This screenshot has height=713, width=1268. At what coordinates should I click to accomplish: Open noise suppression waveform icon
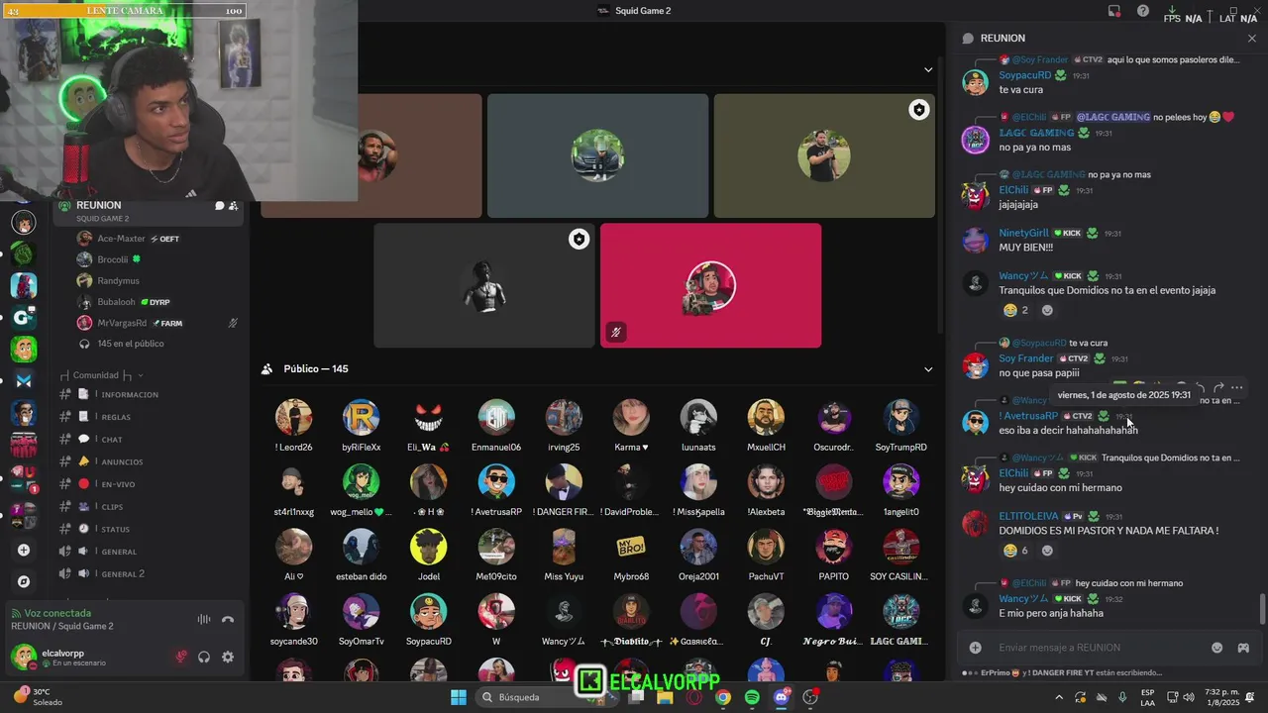coord(204,620)
